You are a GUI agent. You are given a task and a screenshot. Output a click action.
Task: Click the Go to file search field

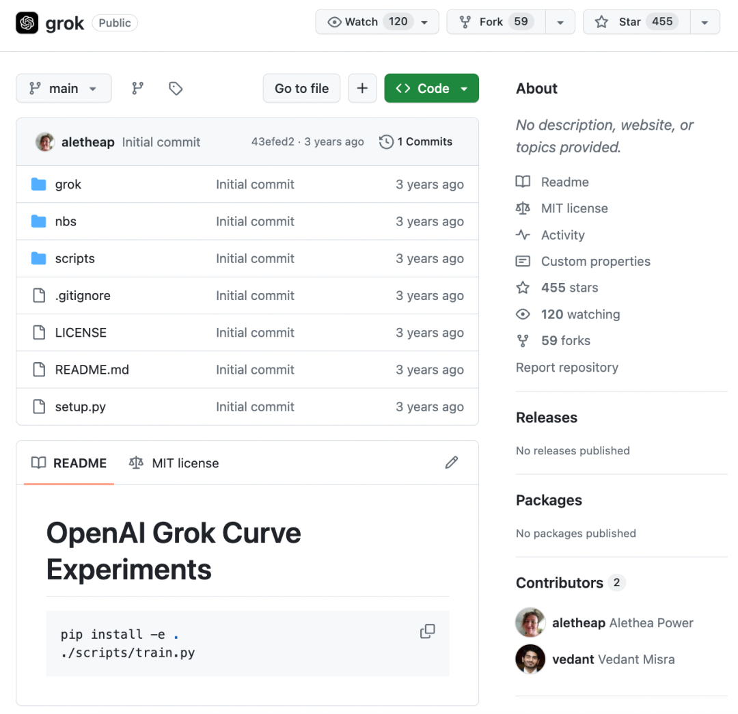coord(302,88)
